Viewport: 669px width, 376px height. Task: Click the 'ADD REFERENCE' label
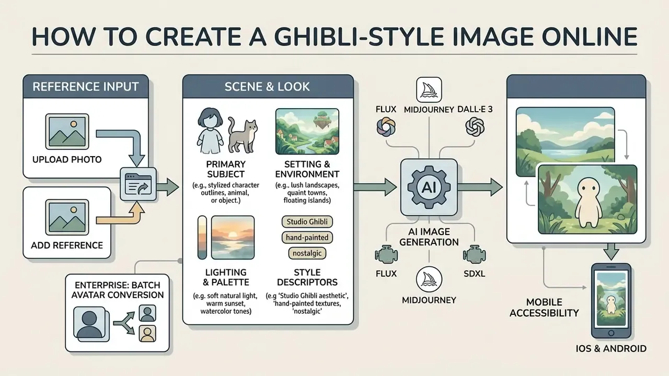point(67,245)
